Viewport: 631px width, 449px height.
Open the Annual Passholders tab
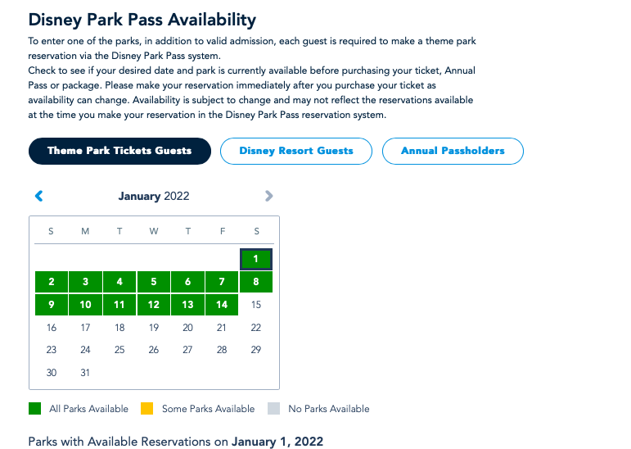[x=453, y=151]
